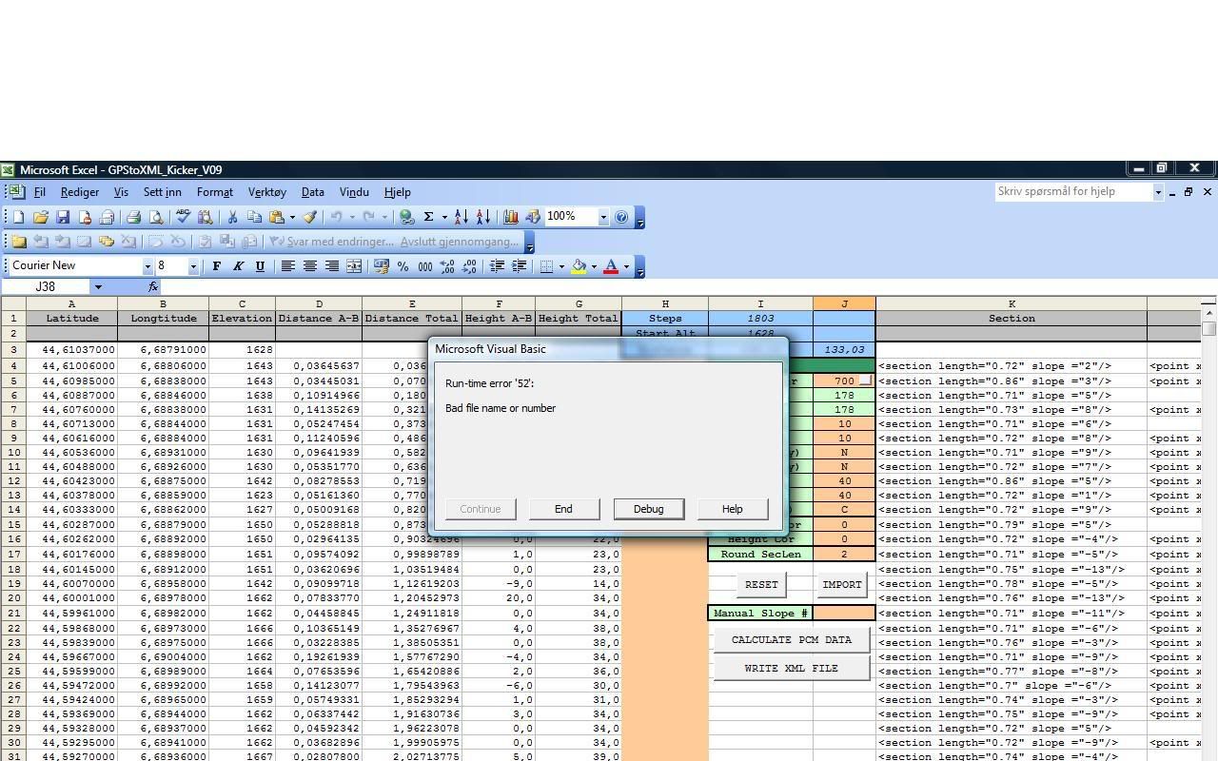1218x761 pixels.
Task: Open the Borders dropdown arrow
Action: point(561,266)
